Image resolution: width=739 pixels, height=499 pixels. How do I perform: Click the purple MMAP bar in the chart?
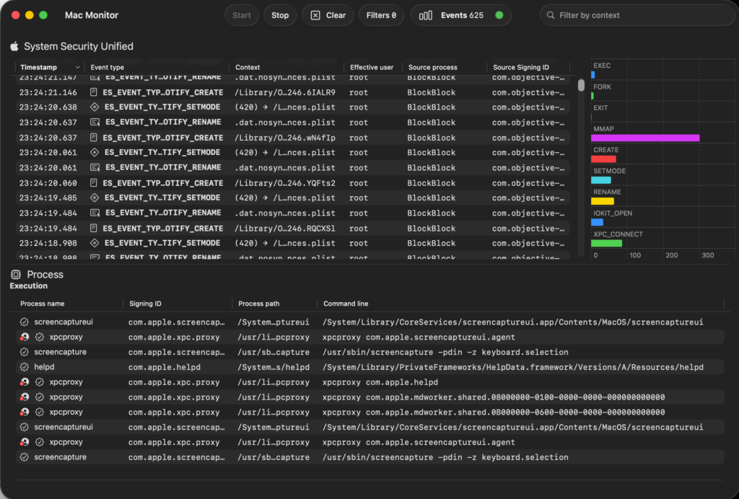(645, 138)
